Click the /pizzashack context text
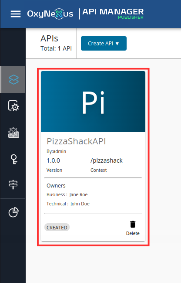The height and width of the screenshot is (283, 181). [107, 160]
